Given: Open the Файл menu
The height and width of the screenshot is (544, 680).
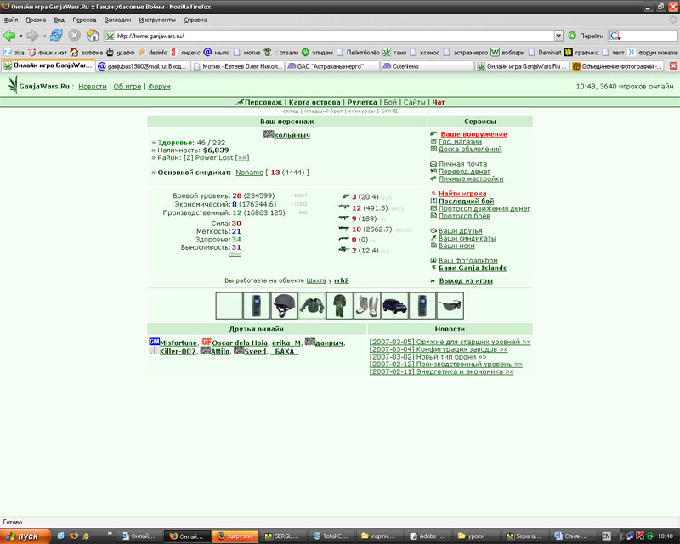Looking at the screenshot, I should (11, 20).
